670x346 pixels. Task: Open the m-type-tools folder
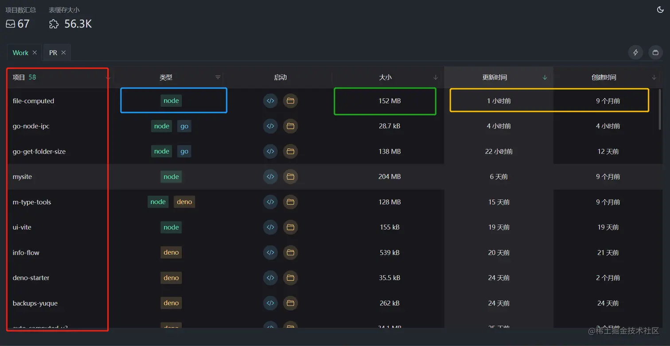290,202
